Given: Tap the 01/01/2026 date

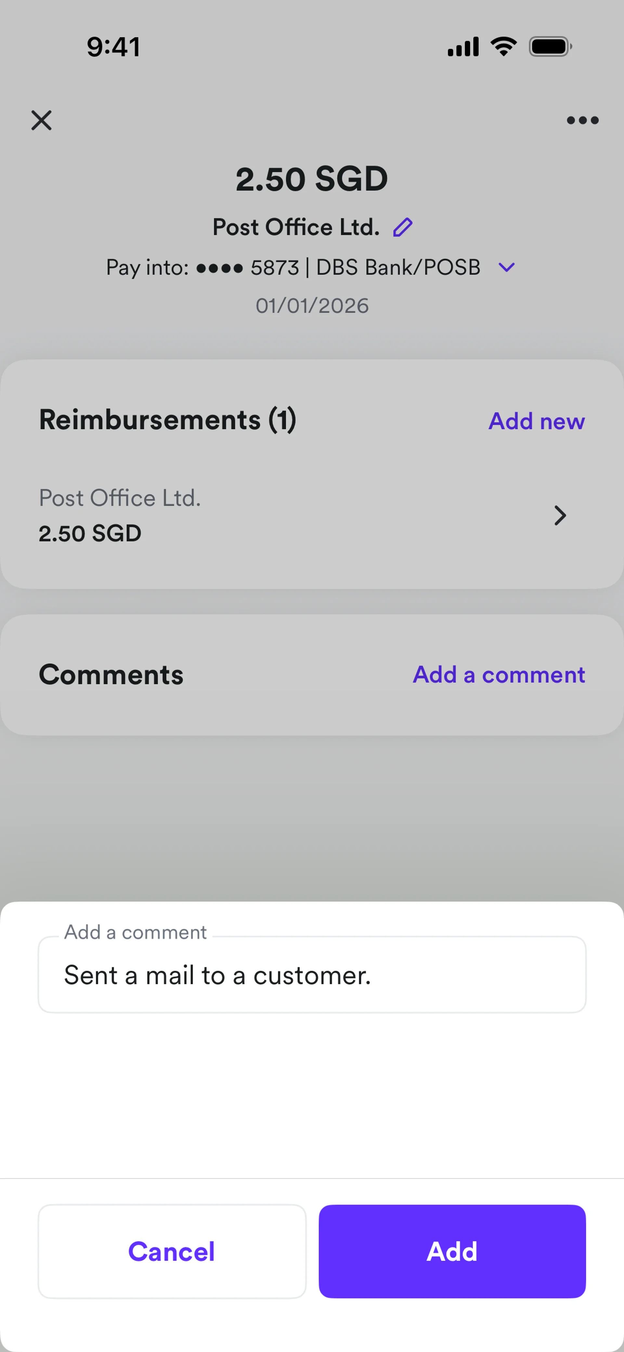Looking at the screenshot, I should [x=312, y=305].
